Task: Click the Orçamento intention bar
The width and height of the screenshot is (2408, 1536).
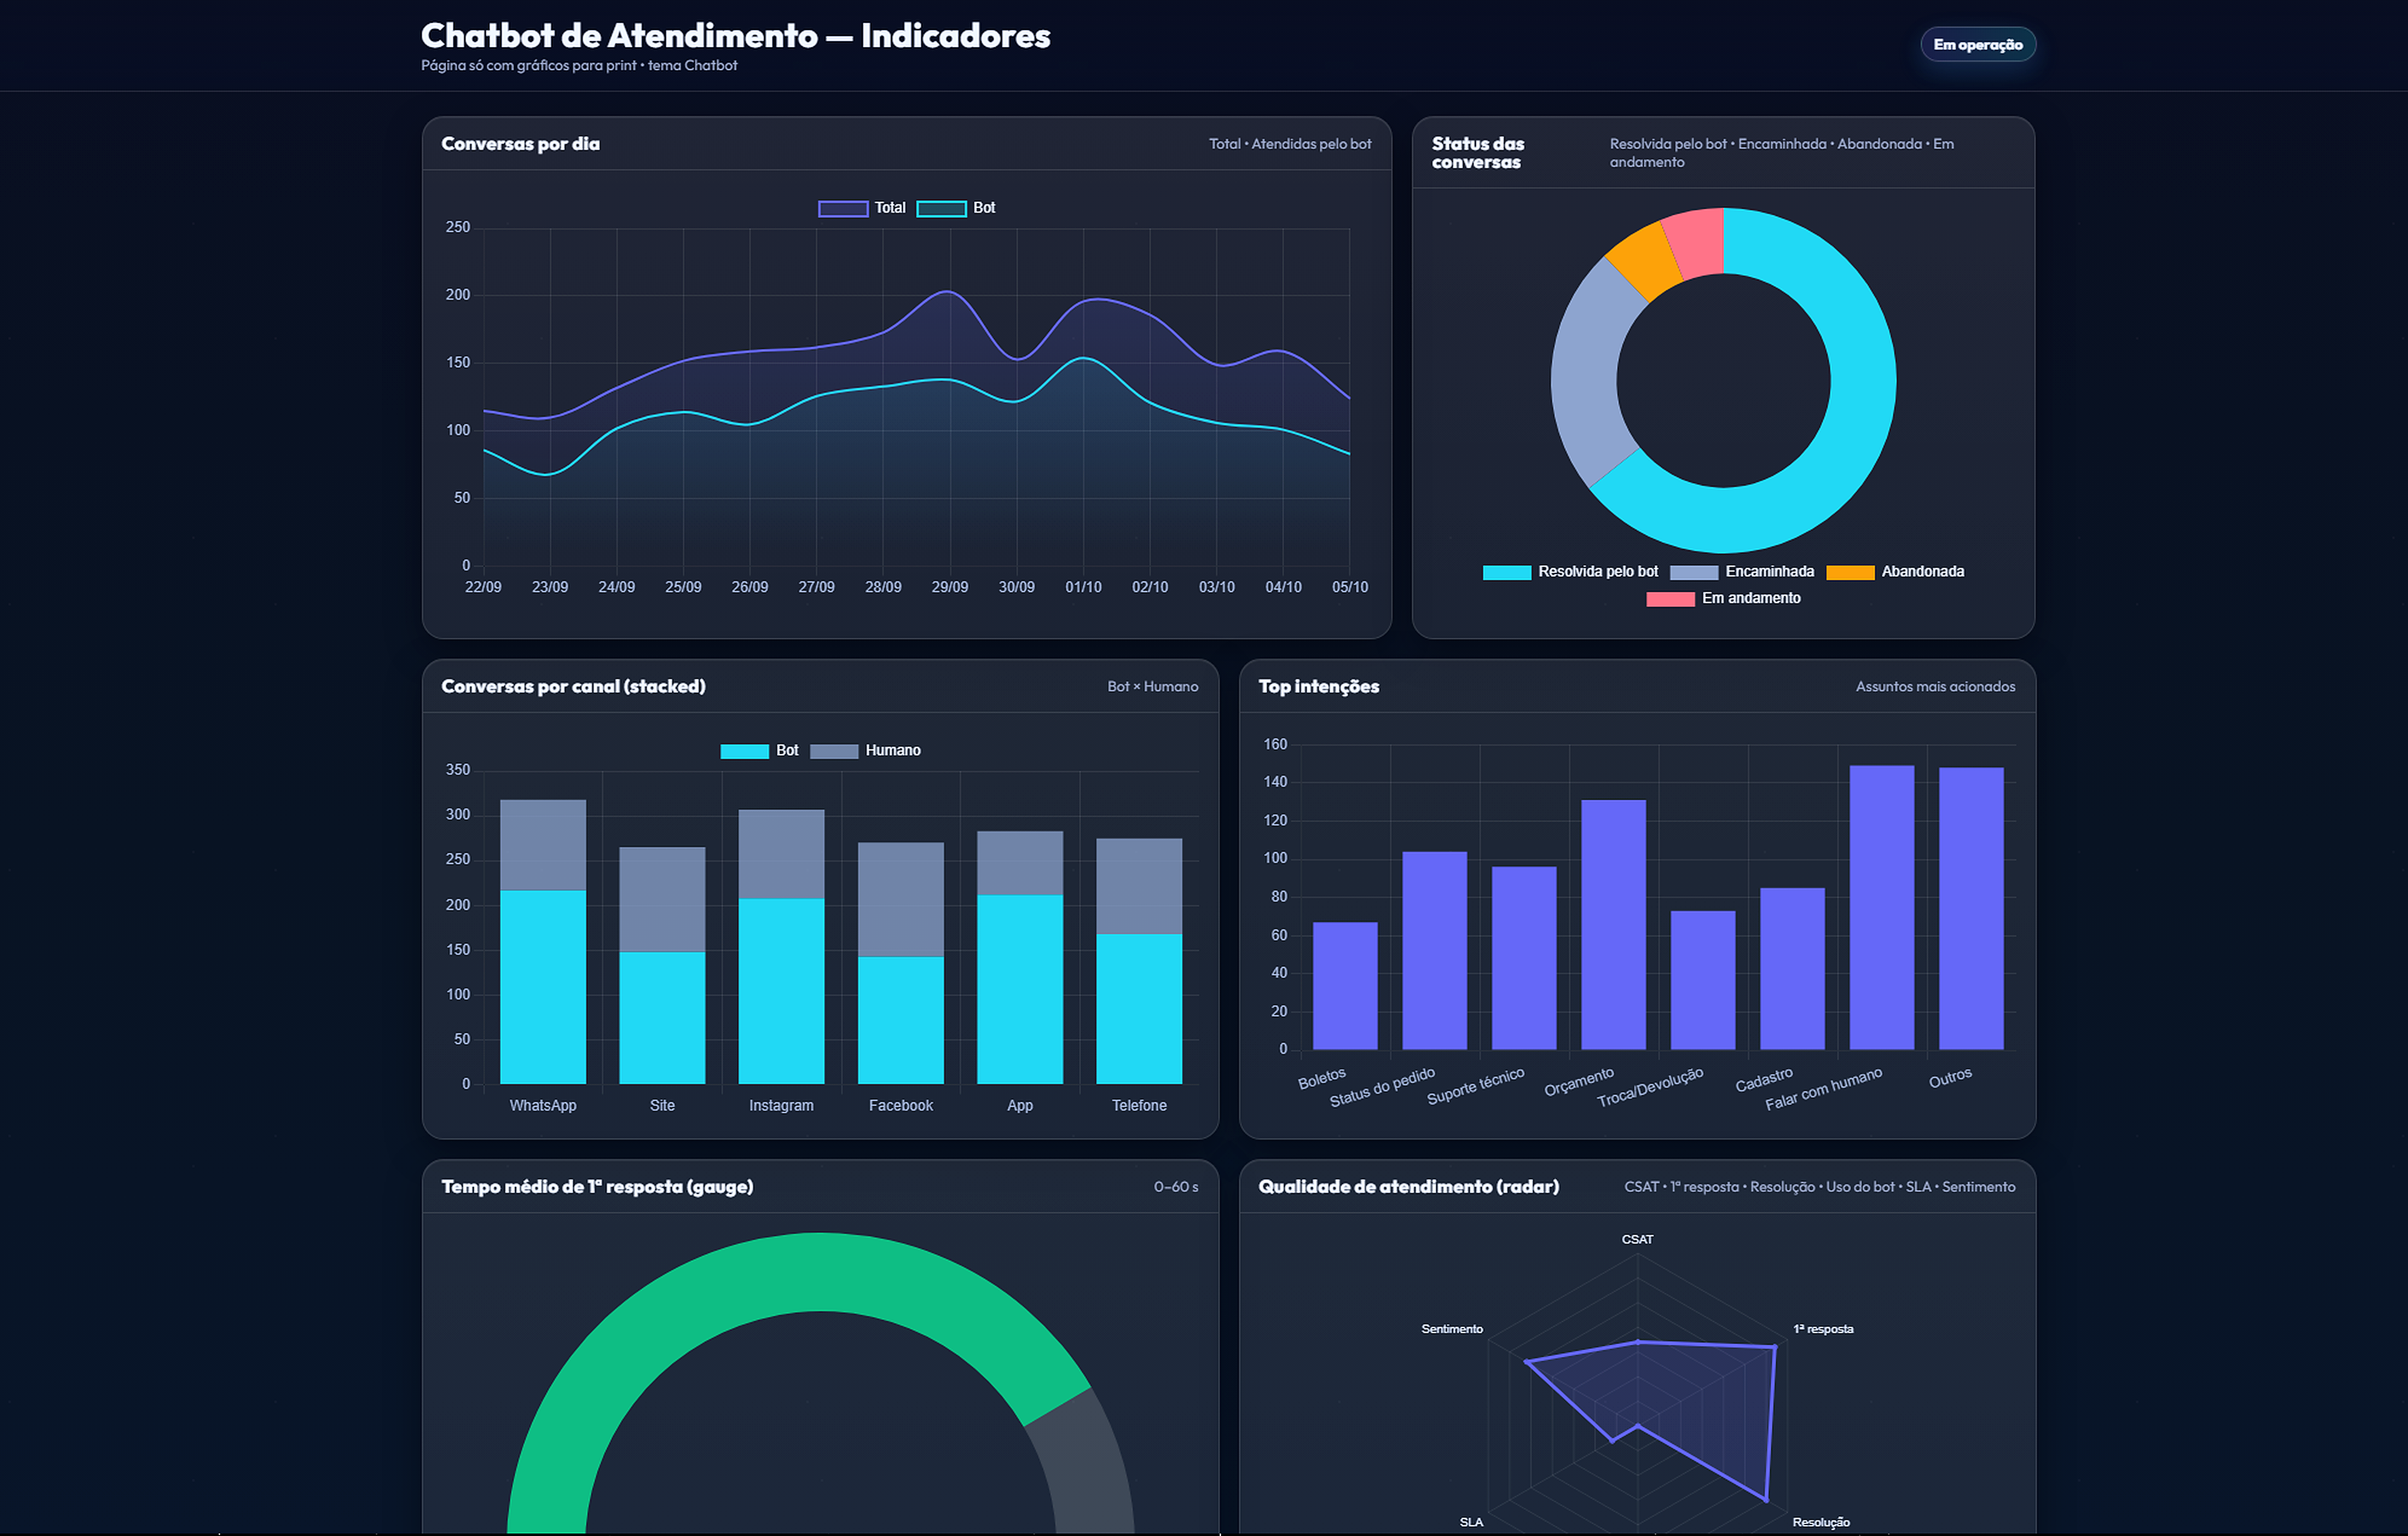Action: coord(1613,925)
